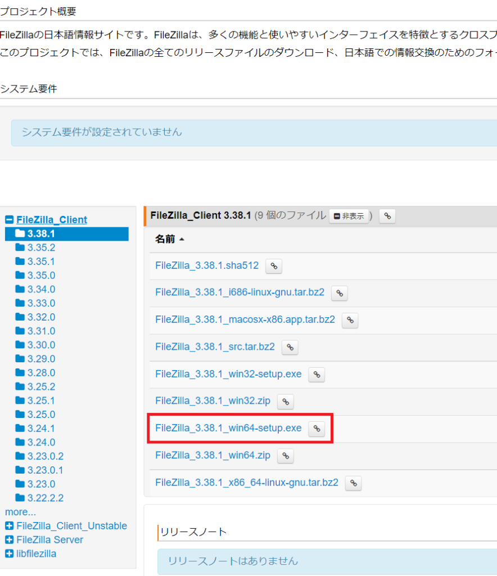Expand FileZilla_Client_Unstable tree node
497x576 pixels.
10,526
